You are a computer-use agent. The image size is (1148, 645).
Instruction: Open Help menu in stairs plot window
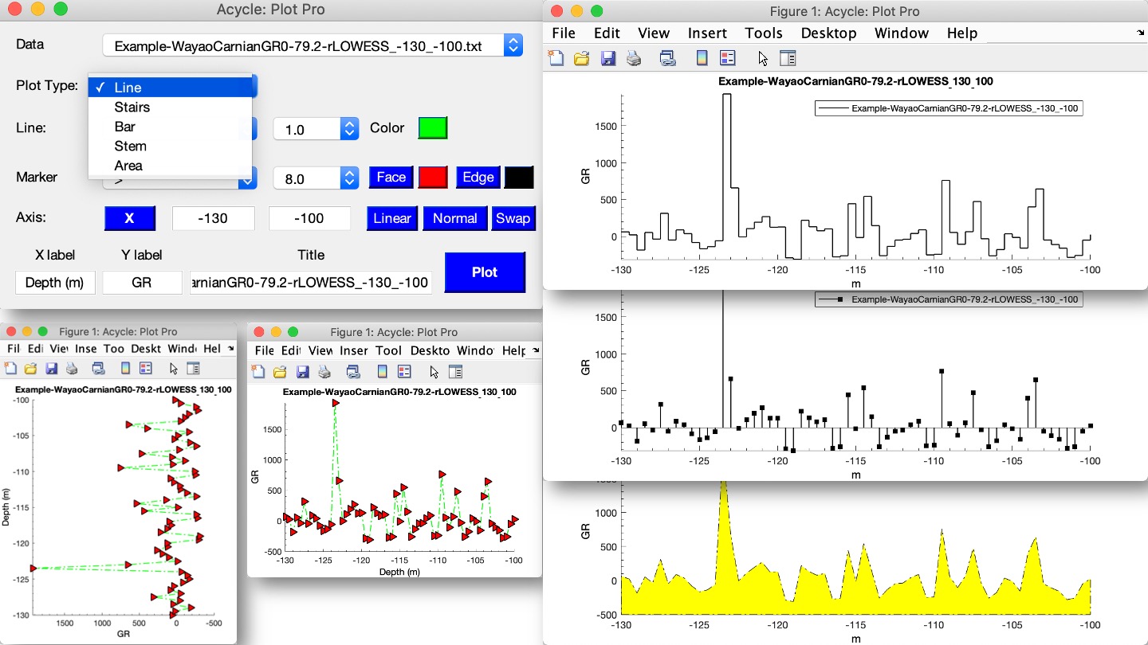[962, 33]
